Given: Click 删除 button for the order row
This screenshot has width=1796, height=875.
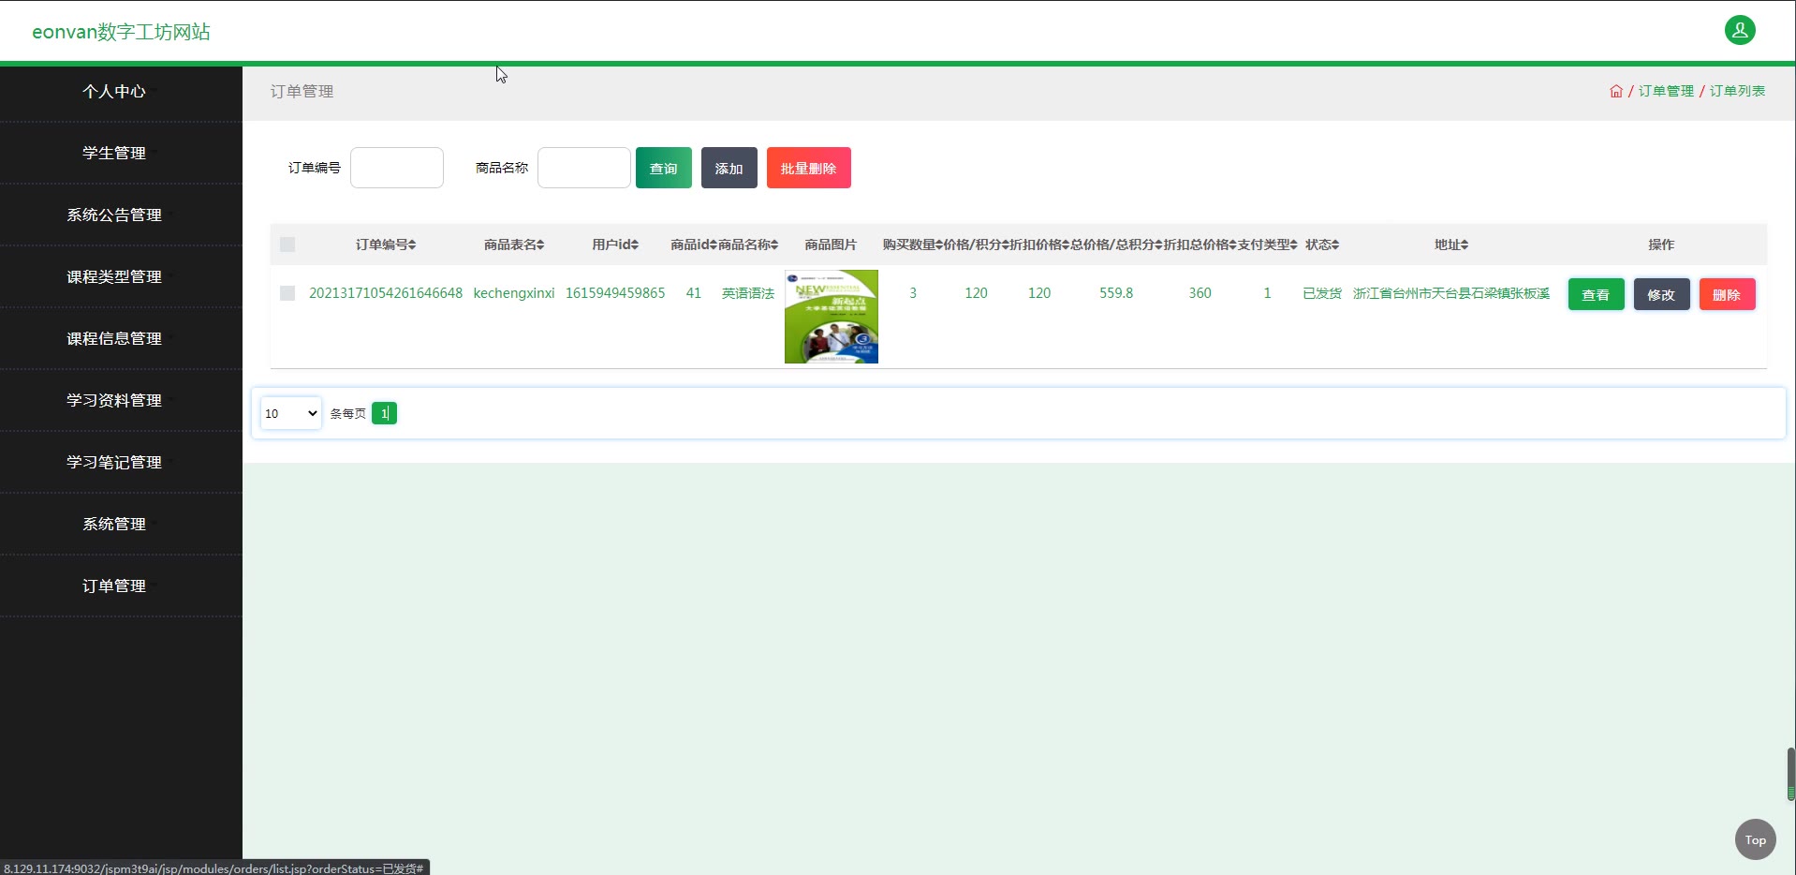Looking at the screenshot, I should [x=1728, y=294].
